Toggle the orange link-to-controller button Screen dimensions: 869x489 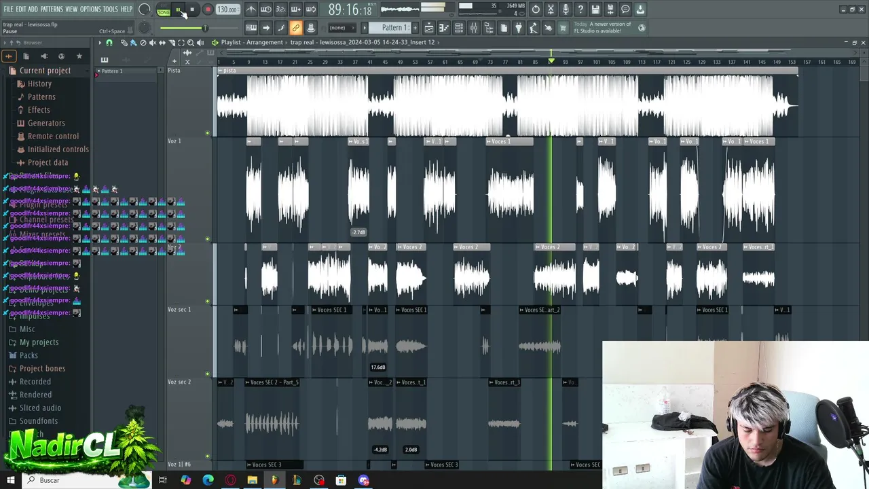click(x=296, y=28)
